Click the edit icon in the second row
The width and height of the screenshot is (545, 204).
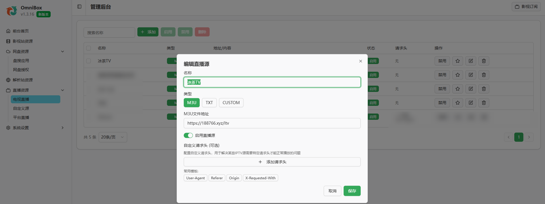click(470, 75)
